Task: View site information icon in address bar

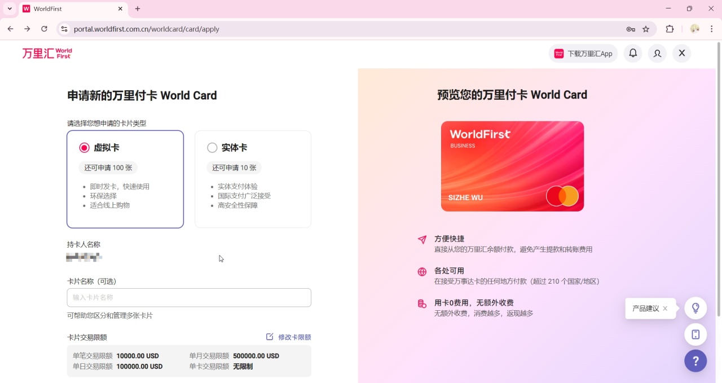Action: point(64,29)
